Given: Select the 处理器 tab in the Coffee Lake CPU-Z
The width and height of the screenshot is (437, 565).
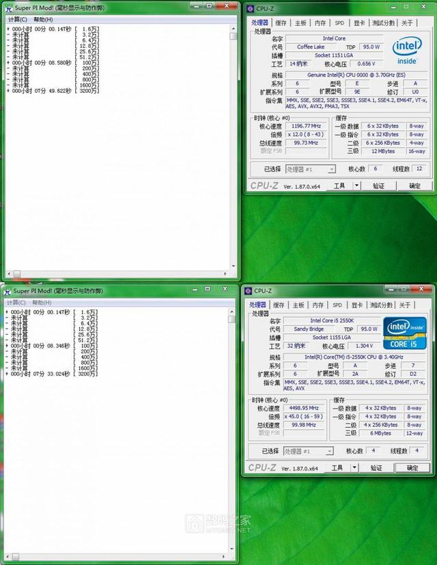Looking at the screenshot, I should 259,23.
